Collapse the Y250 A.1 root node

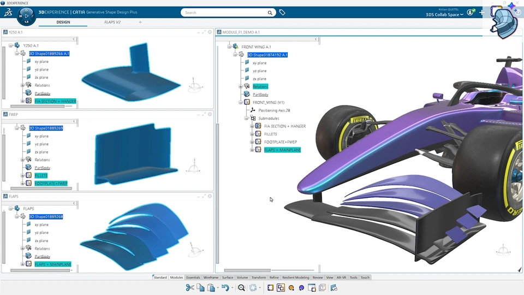click(x=10, y=45)
